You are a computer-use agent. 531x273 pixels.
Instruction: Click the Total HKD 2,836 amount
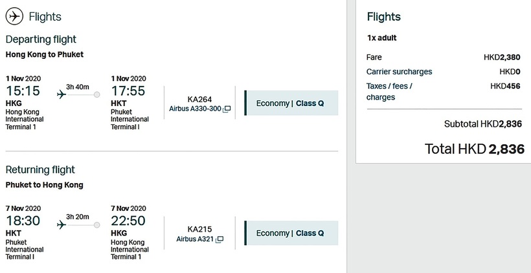pos(474,149)
